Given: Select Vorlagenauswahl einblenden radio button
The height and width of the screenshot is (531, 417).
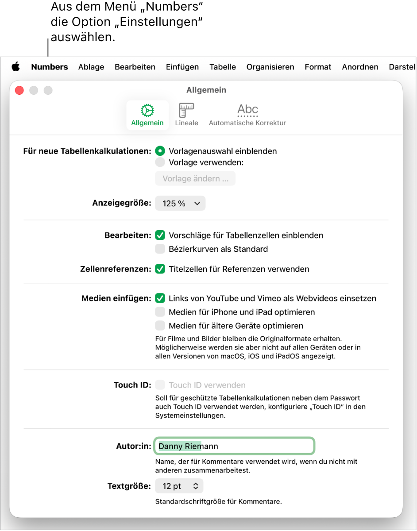Looking at the screenshot, I should [160, 151].
